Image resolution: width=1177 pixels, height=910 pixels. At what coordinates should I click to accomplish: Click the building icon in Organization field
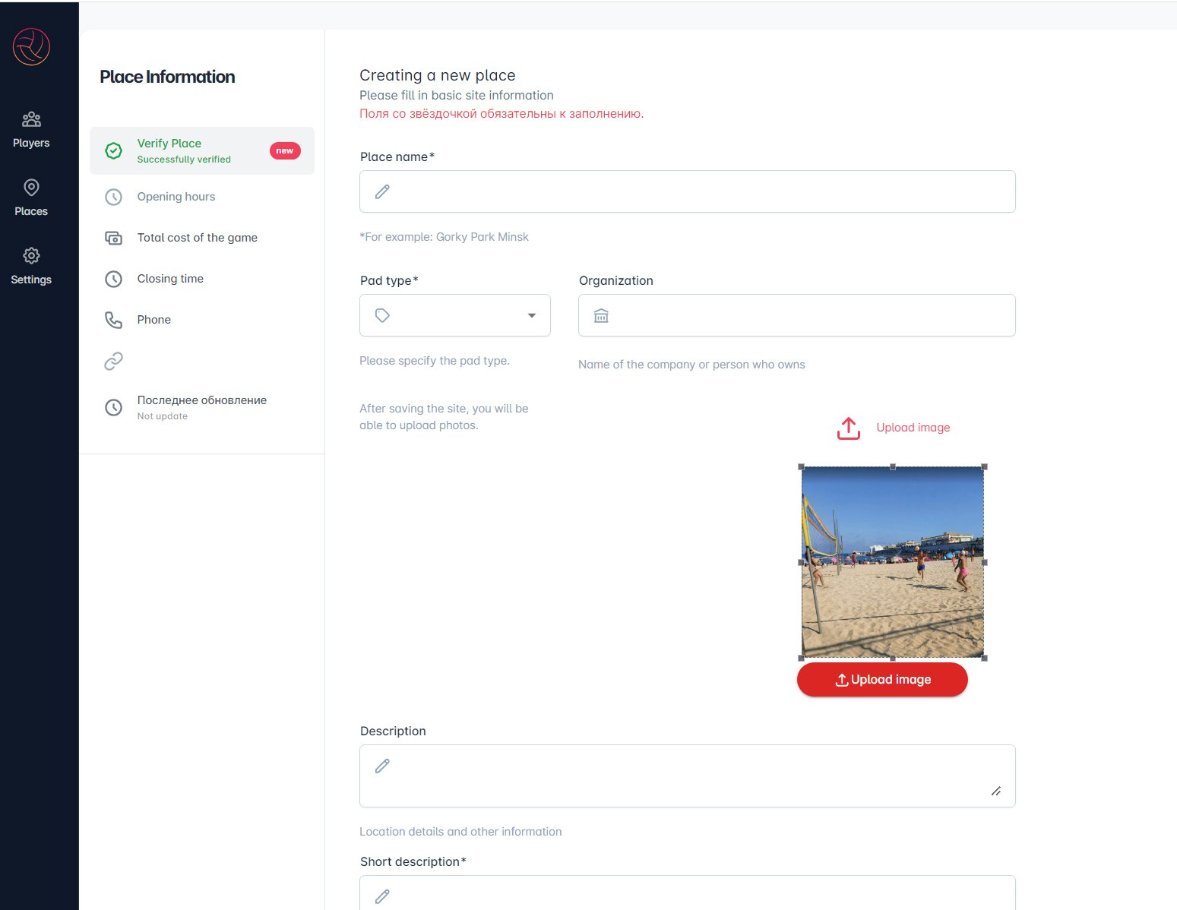tap(601, 315)
